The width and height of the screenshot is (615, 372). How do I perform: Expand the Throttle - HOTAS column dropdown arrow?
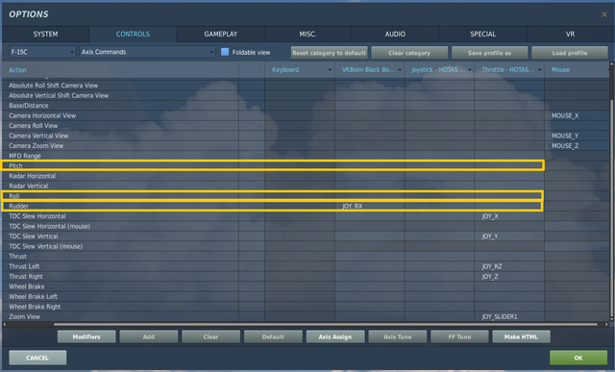tap(540, 70)
